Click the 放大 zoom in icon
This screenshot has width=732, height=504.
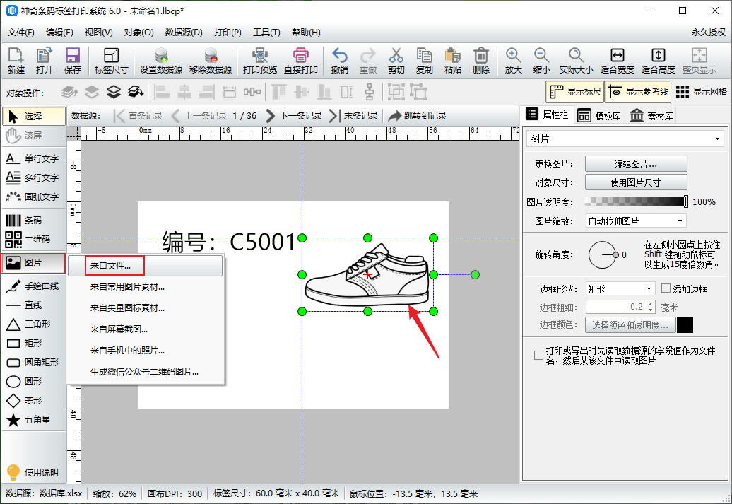click(x=513, y=56)
